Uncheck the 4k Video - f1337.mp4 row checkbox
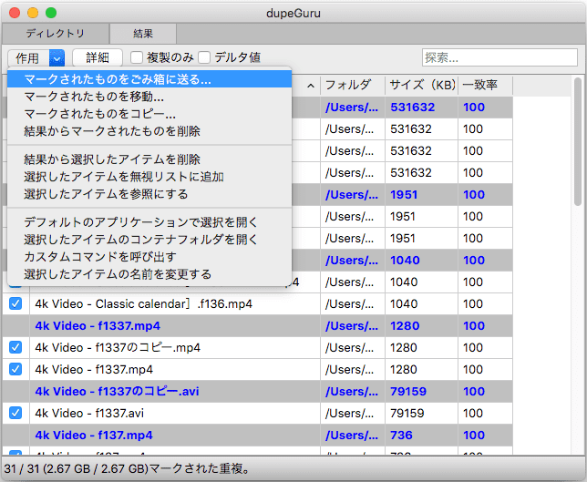587x482 pixels. tap(15, 369)
